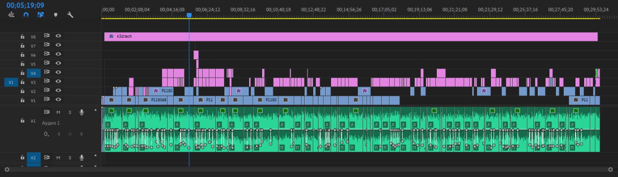618x177 pixels.
Task: Toggle sync lock on audio A2
Action: pyautogui.click(x=47, y=157)
